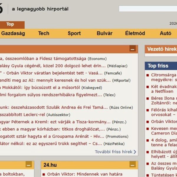
Task: Open the site logo at top left
Action: coord(1,9)
